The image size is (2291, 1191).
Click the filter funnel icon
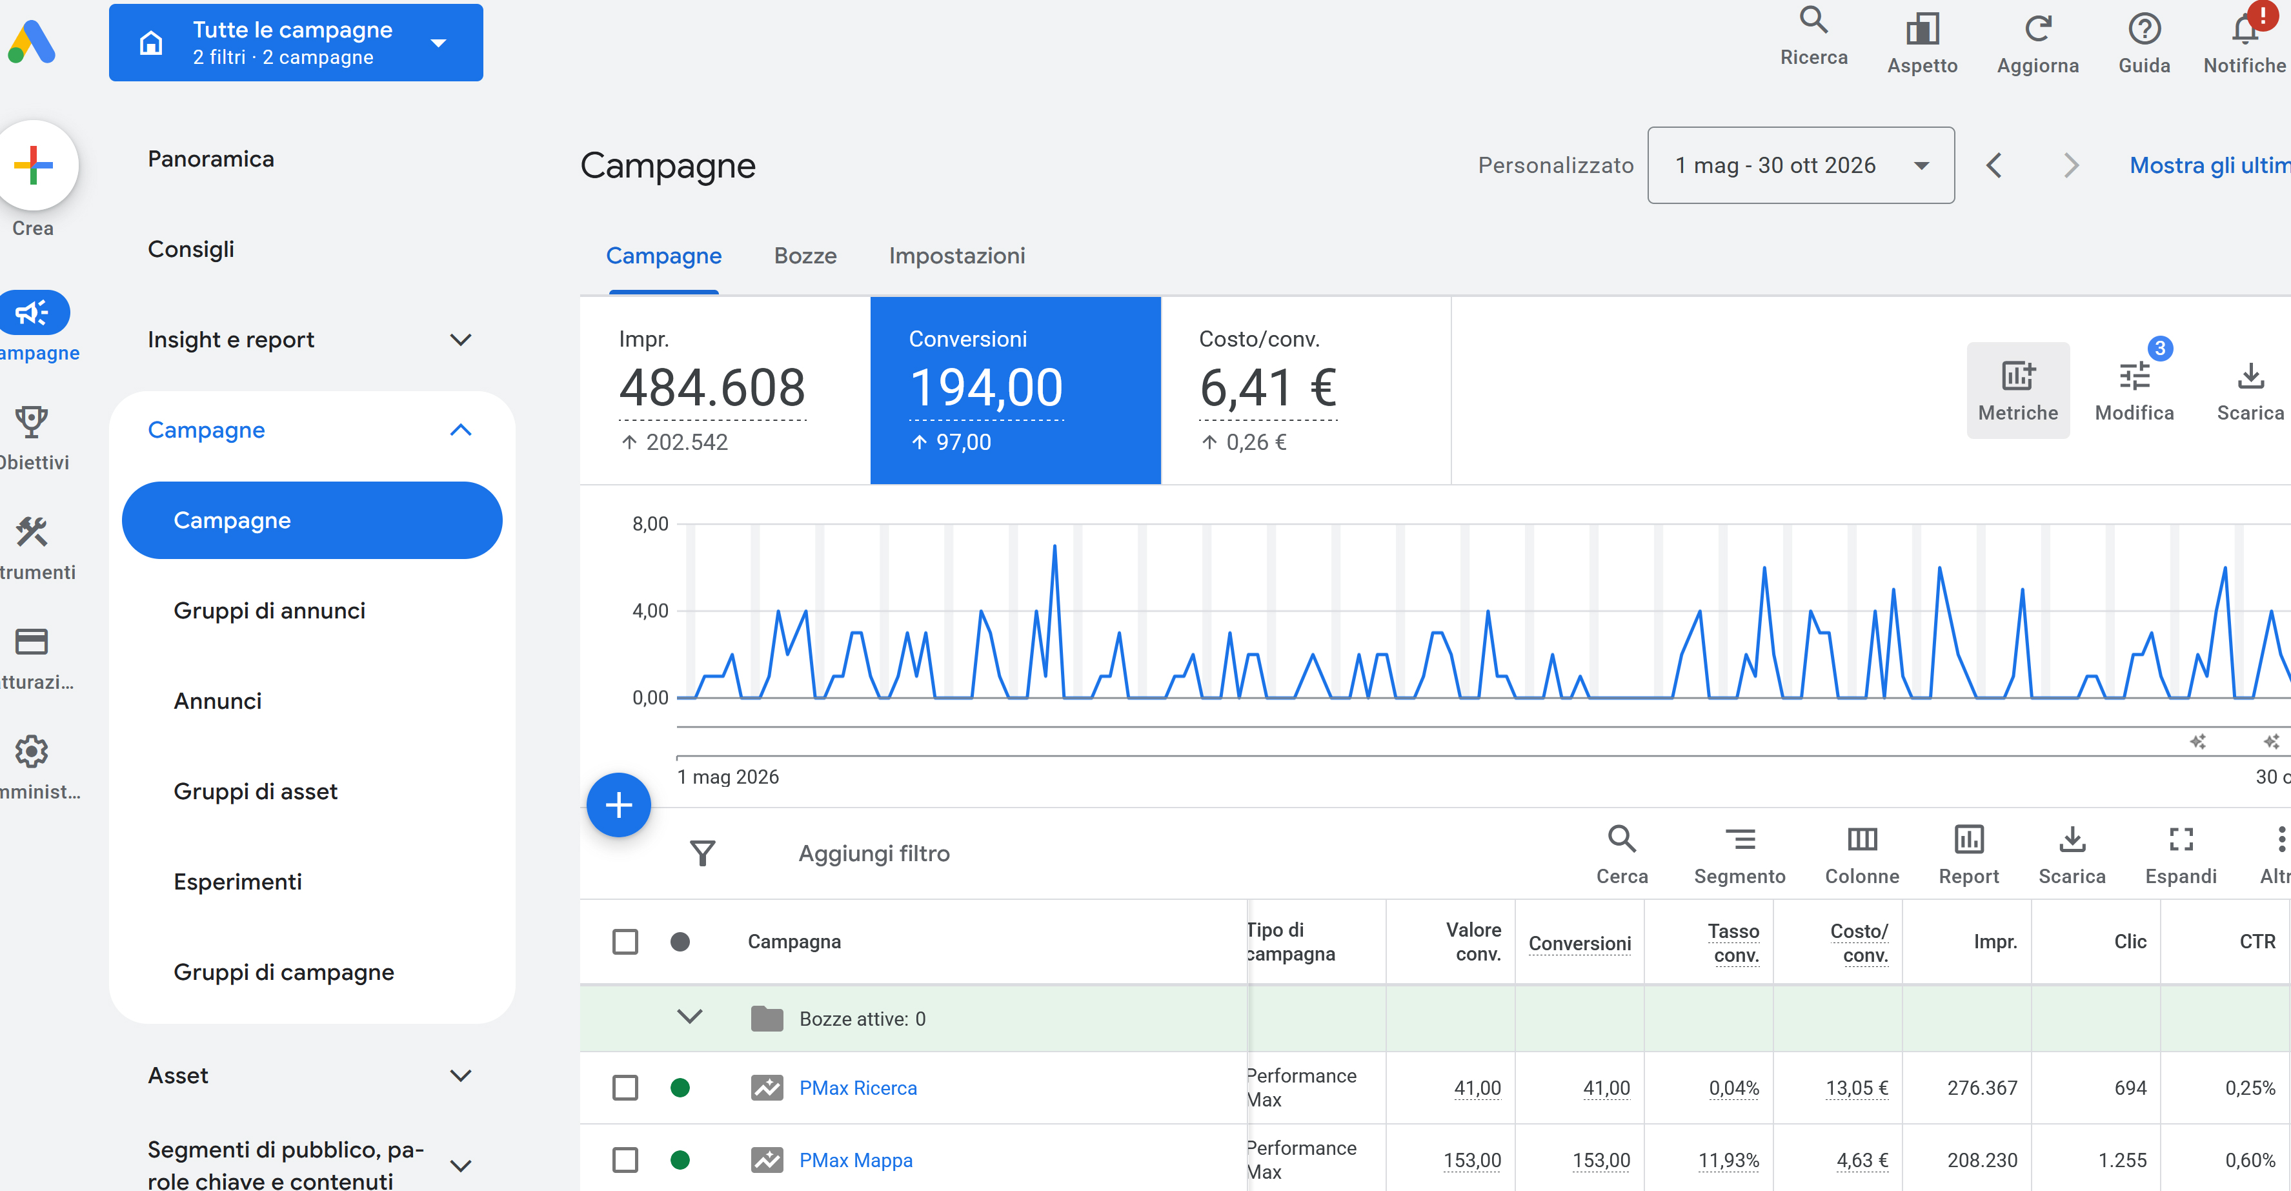click(703, 853)
